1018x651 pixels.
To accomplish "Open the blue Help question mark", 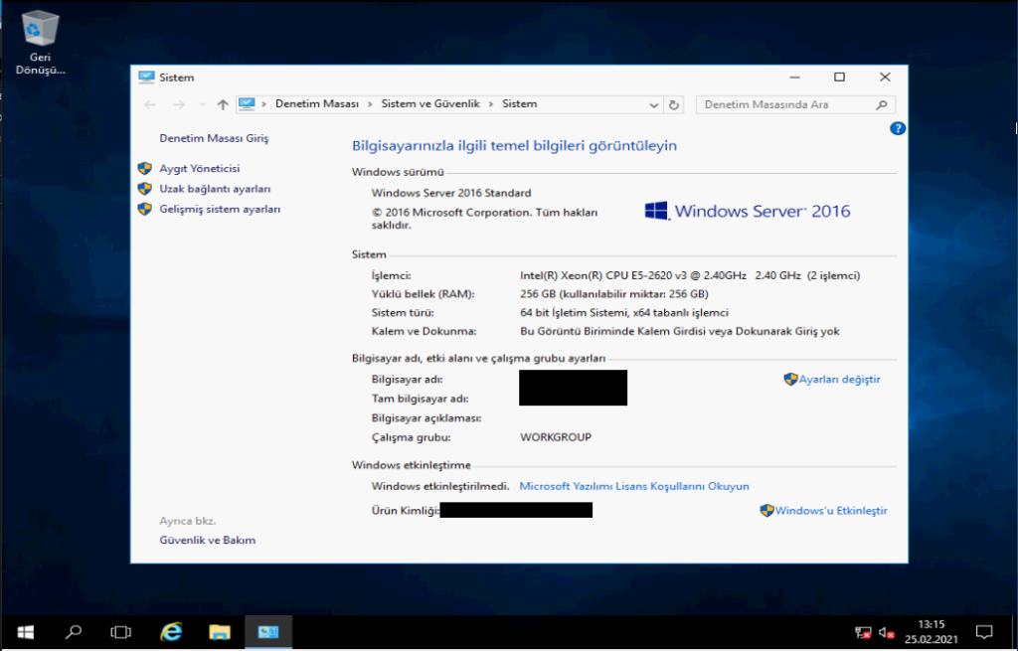I will pyautogui.click(x=898, y=128).
